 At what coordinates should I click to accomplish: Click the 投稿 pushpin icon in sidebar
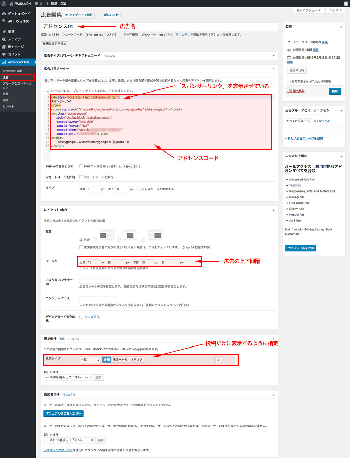coord(4,32)
